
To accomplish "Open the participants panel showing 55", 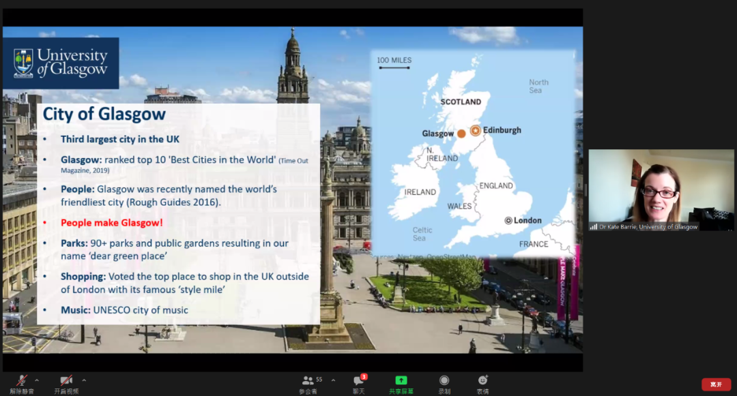I will click(310, 384).
